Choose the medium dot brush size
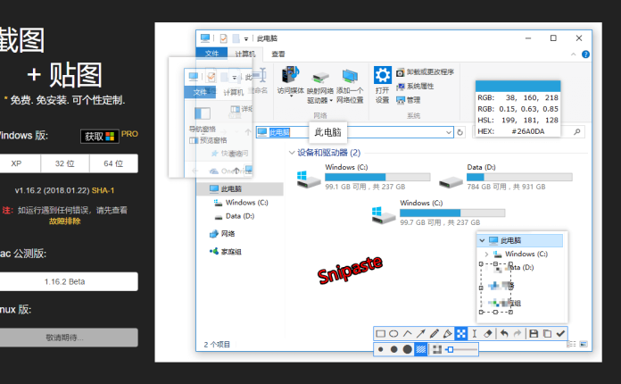Screen dimensions: 621x384 click(393, 349)
